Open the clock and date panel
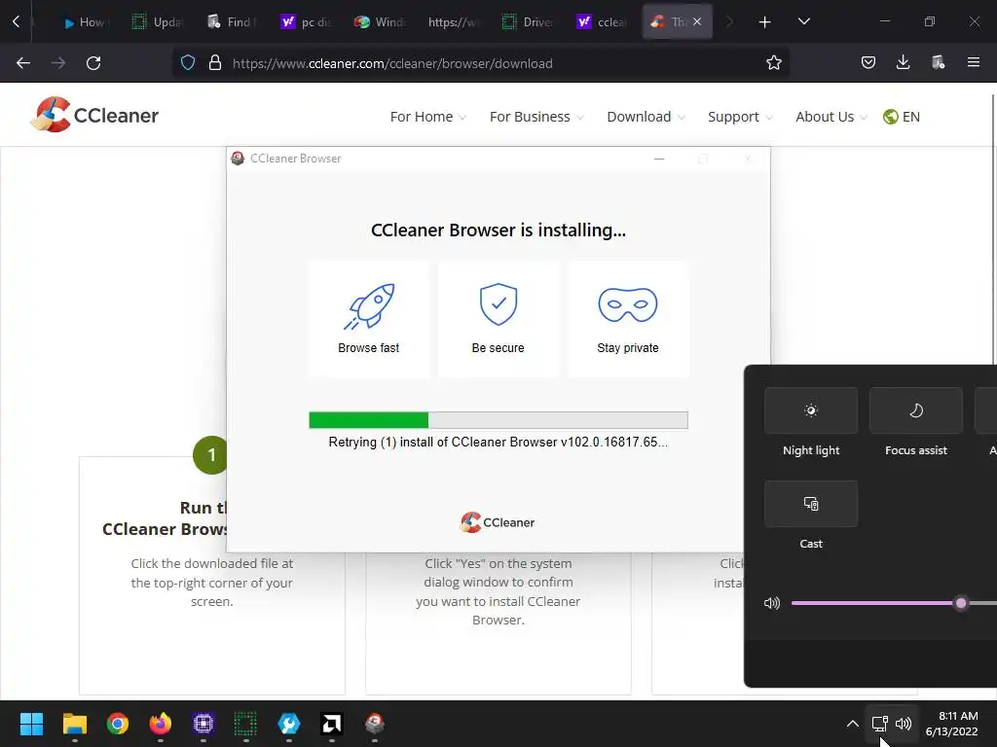Image resolution: width=997 pixels, height=747 pixels. tap(952, 724)
